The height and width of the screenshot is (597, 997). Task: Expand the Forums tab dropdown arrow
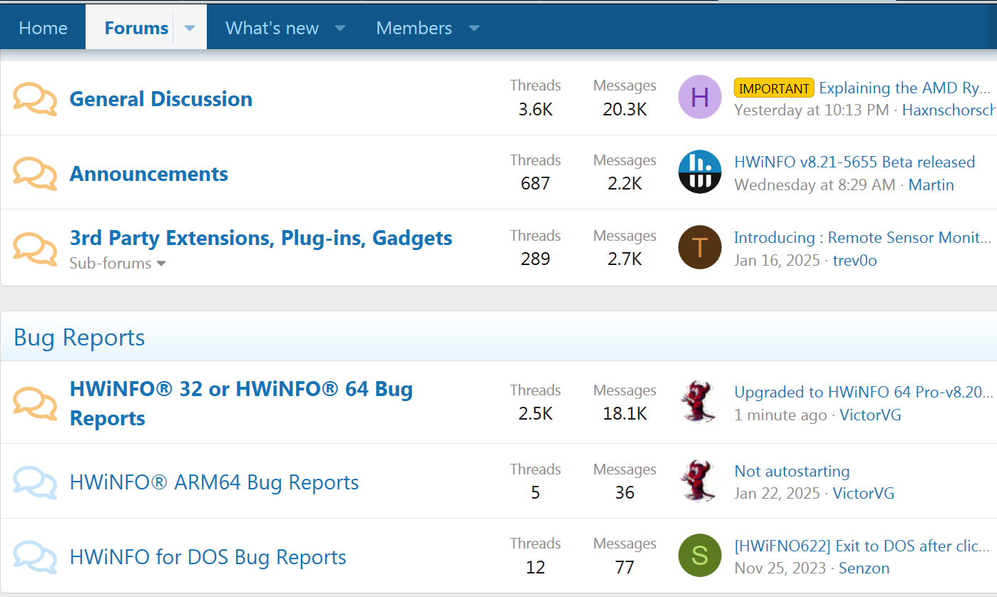click(190, 28)
